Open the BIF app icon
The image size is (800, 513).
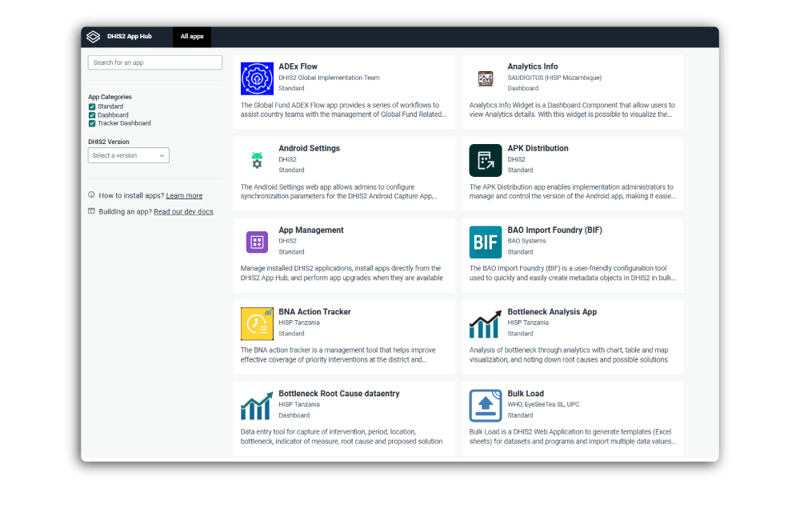click(486, 242)
